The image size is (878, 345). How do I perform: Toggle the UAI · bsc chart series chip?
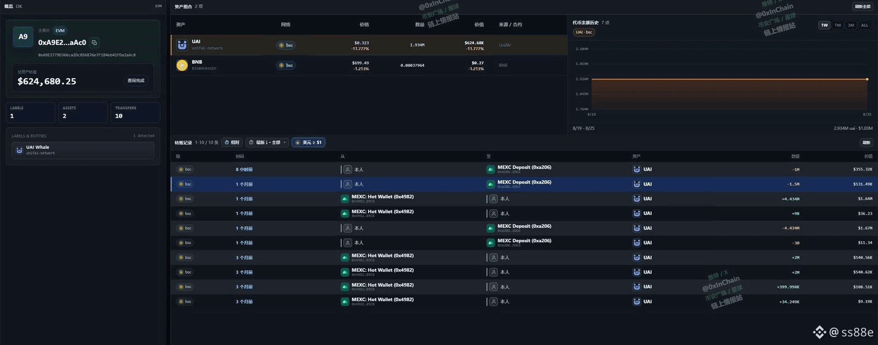(584, 32)
